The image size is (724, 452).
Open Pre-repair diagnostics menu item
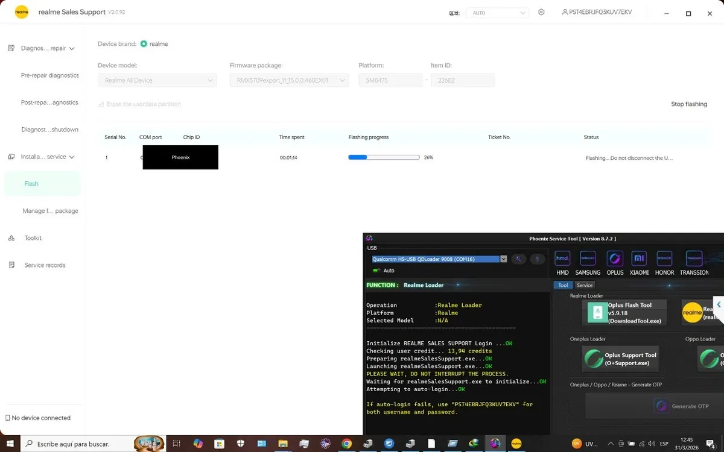(x=49, y=75)
